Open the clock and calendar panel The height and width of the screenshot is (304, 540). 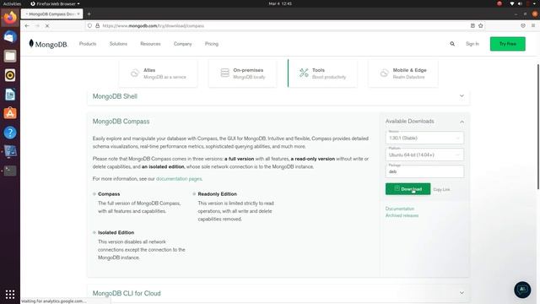[x=280, y=3]
